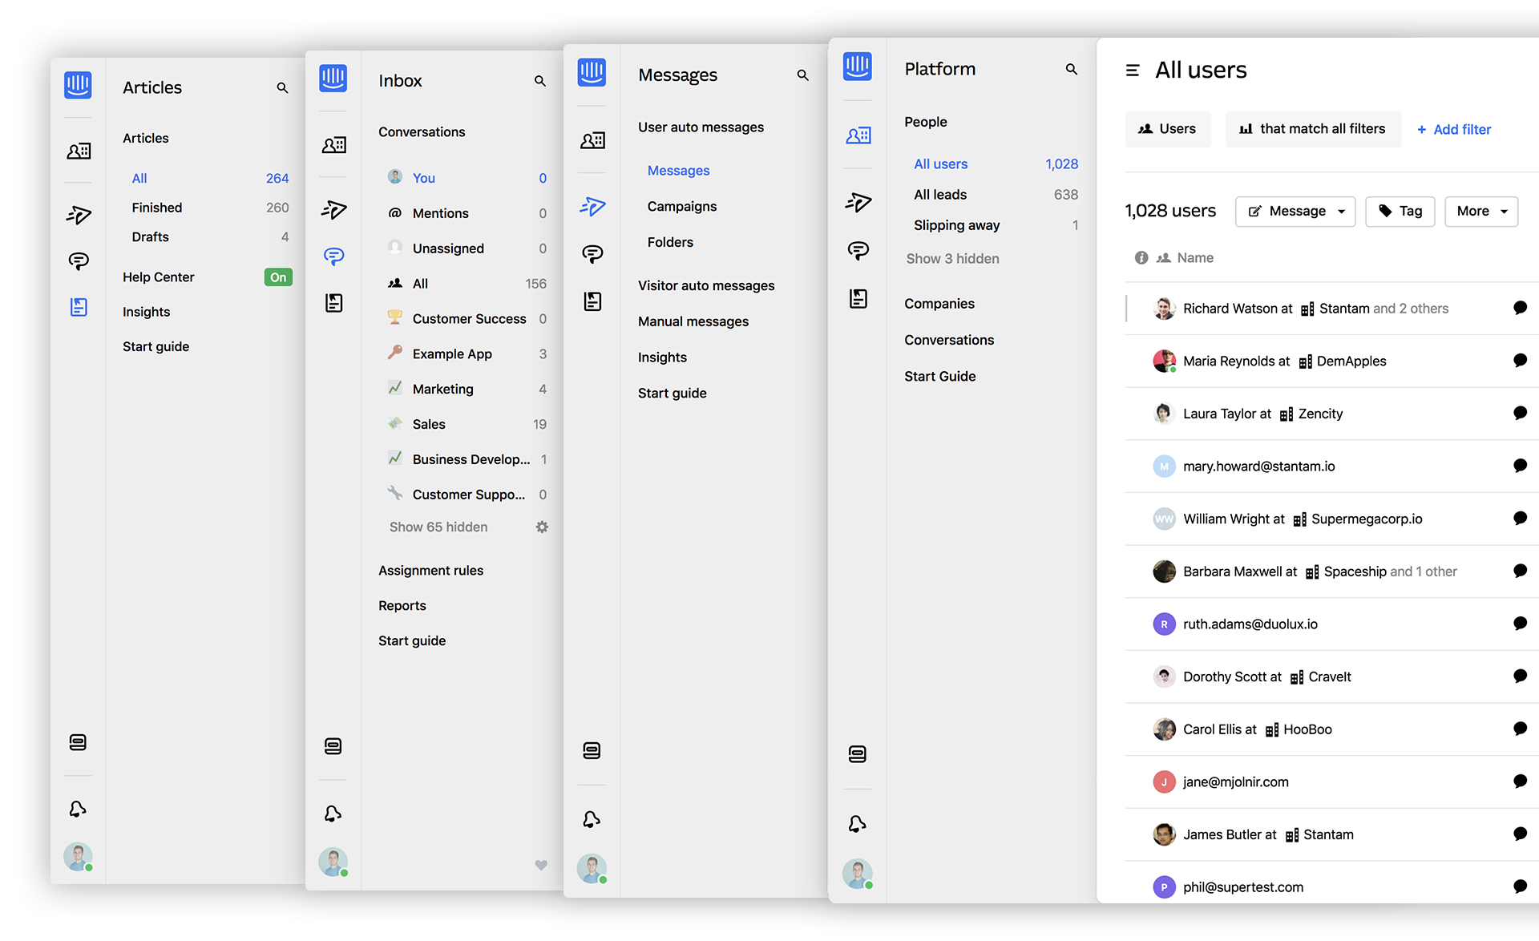Image resolution: width=1539 pixels, height=941 pixels.
Task: Click the heart icon at the bottom of the Inbox panel
Action: (541, 865)
